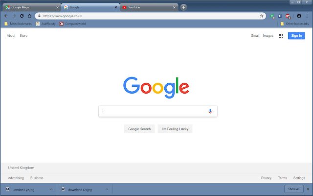Open the About link
313x196 pixels.
click(11, 36)
